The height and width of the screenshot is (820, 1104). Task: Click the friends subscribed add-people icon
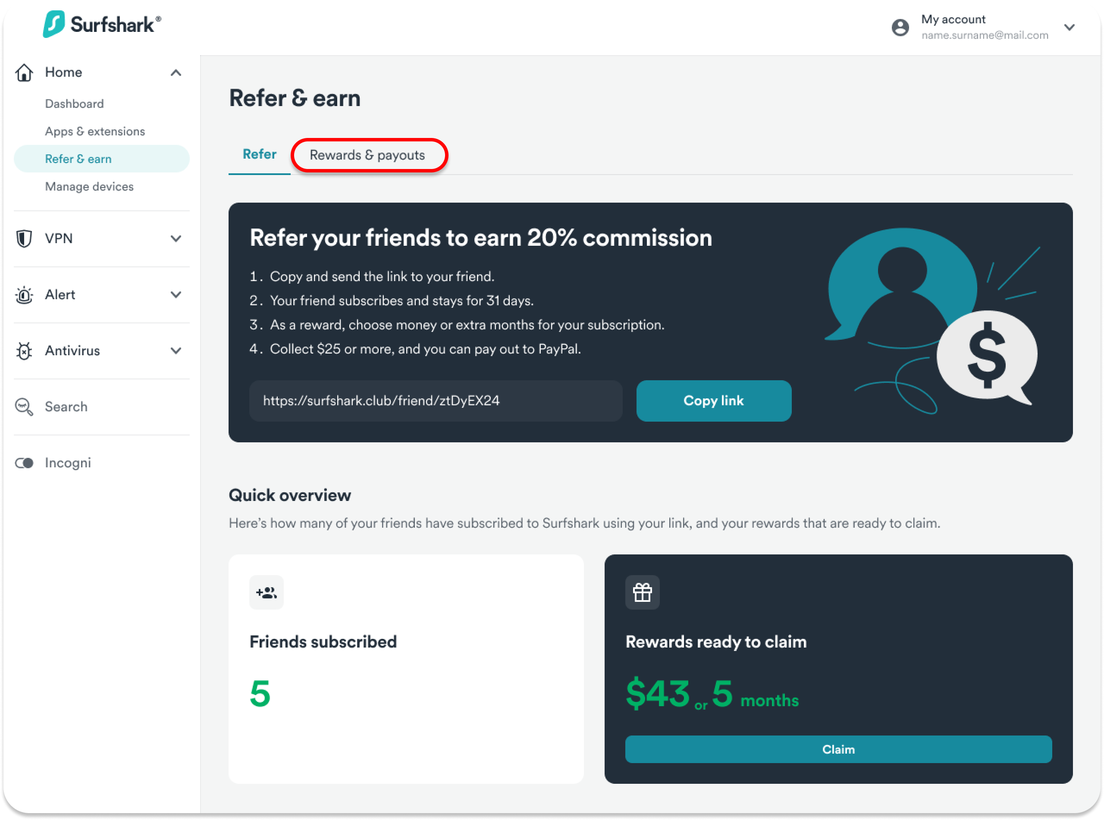266,592
